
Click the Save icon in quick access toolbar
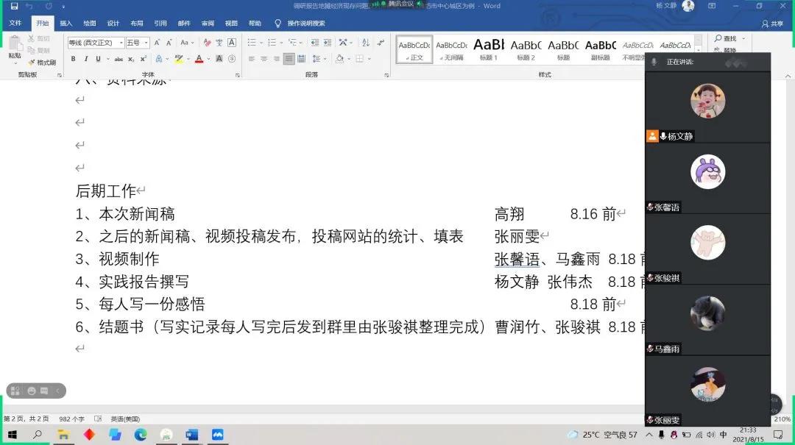pos(14,6)
